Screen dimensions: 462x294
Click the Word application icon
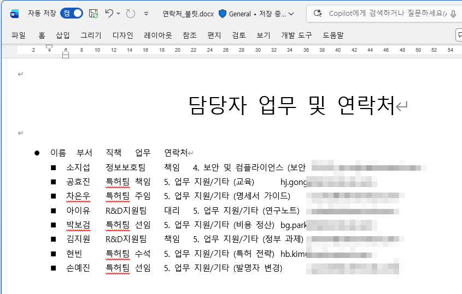(x=14, y=14)
